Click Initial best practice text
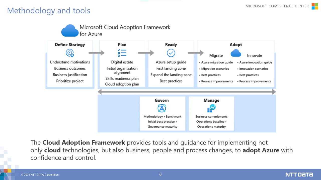 click(163, 122)
